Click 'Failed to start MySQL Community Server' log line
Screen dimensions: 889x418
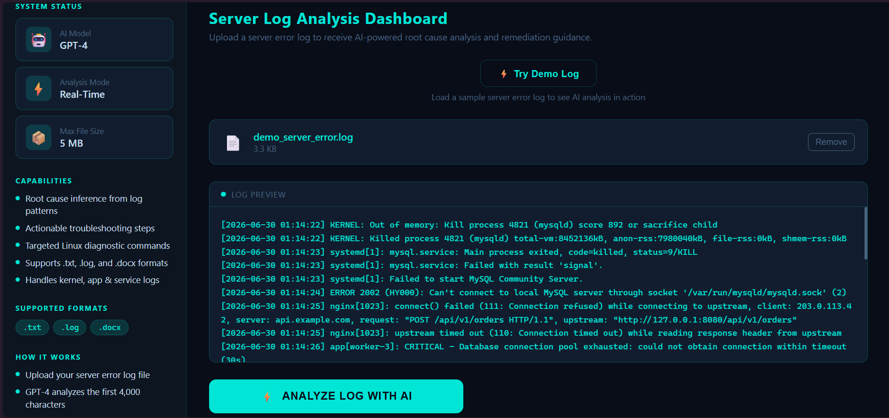(402, 279)
